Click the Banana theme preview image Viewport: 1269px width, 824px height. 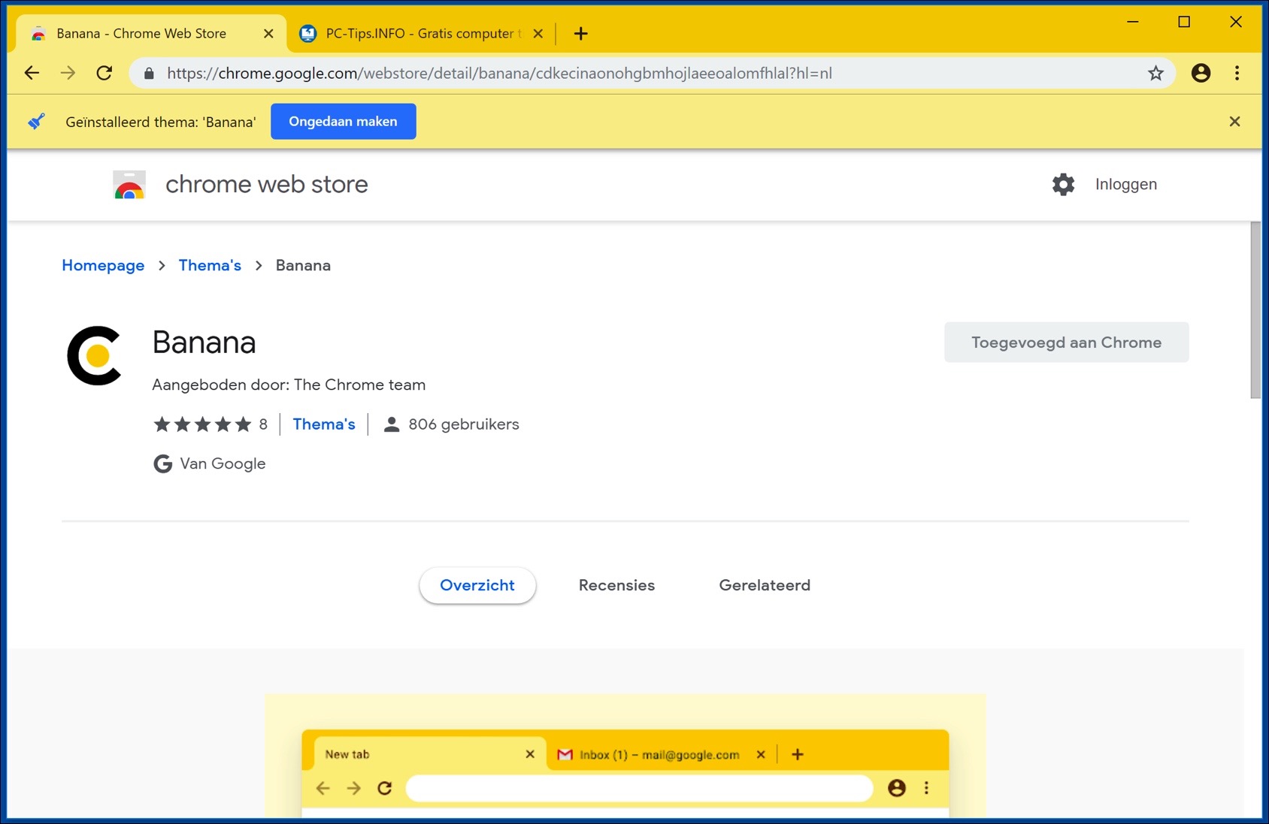coord(625,756)
